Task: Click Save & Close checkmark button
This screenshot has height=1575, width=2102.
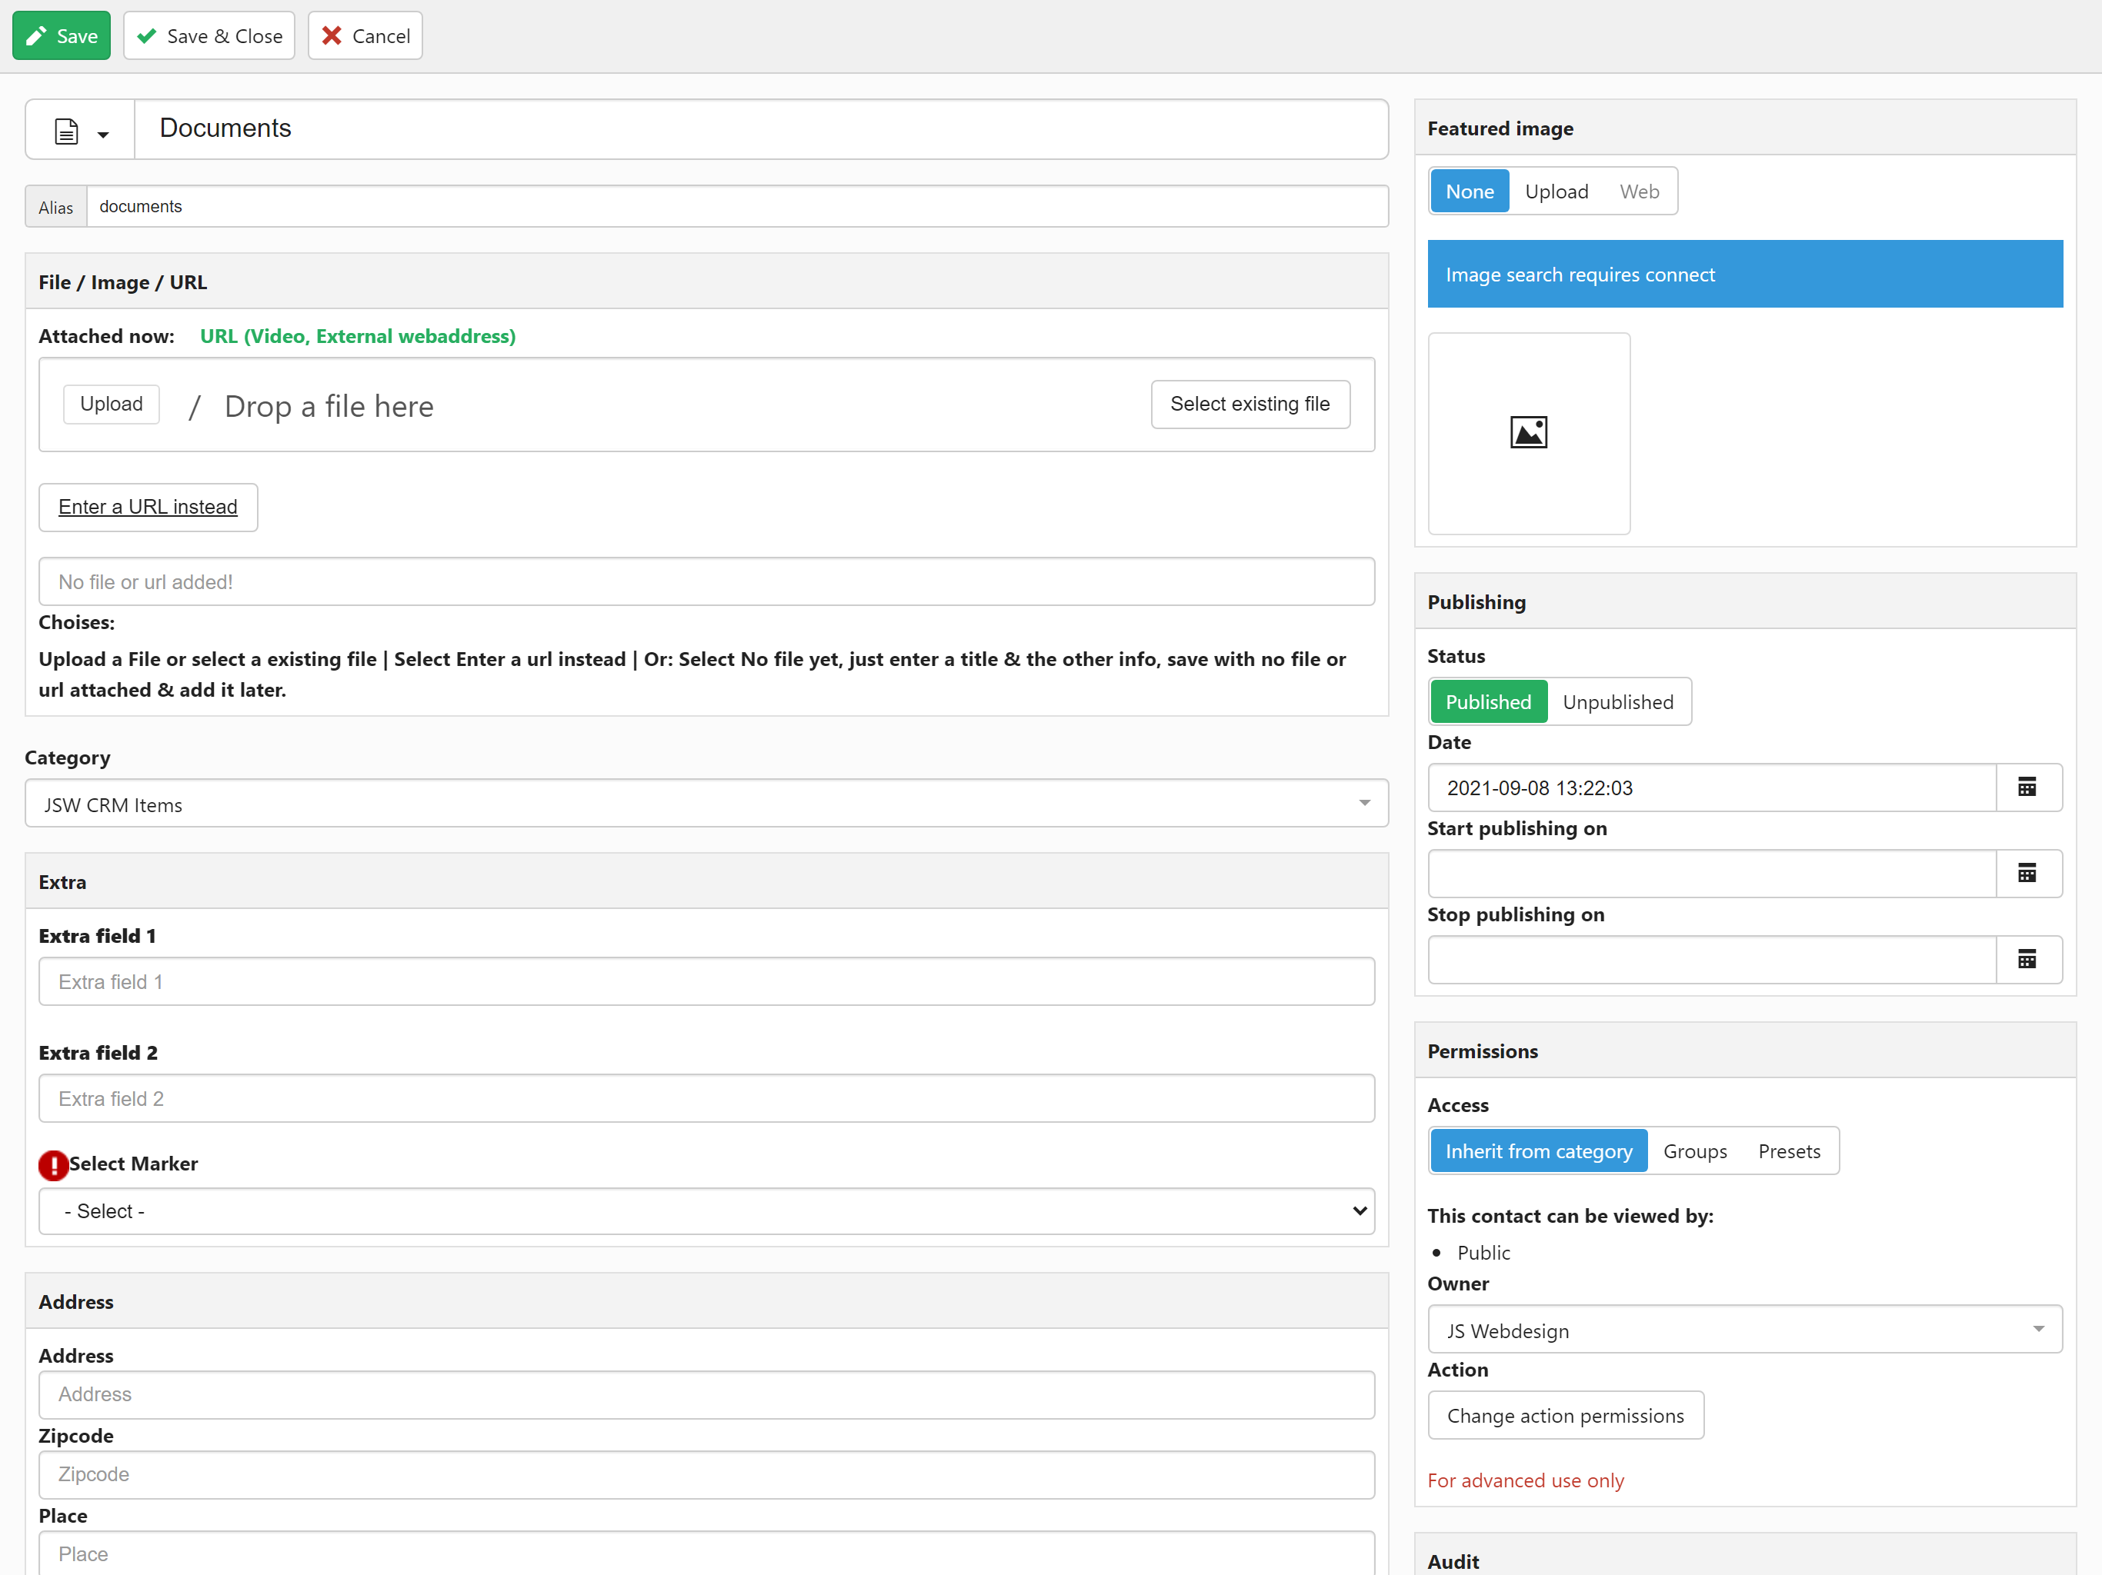Action: tap(209, 36)
